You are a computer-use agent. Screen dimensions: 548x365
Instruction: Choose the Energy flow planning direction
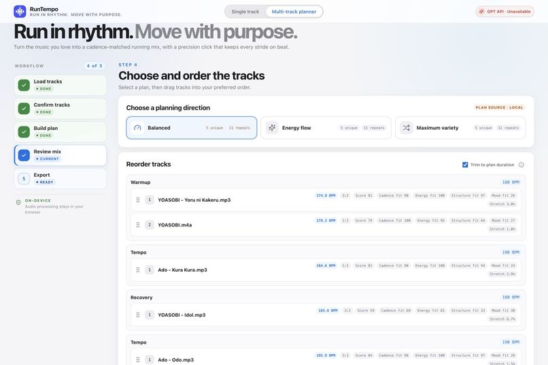326,128
